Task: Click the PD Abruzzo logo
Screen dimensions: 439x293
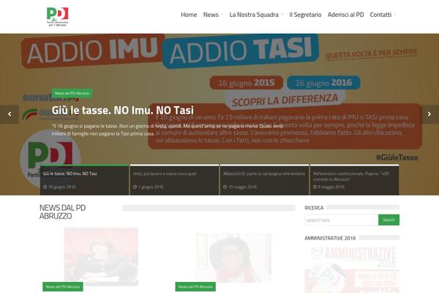Action: tap(57, 17)
